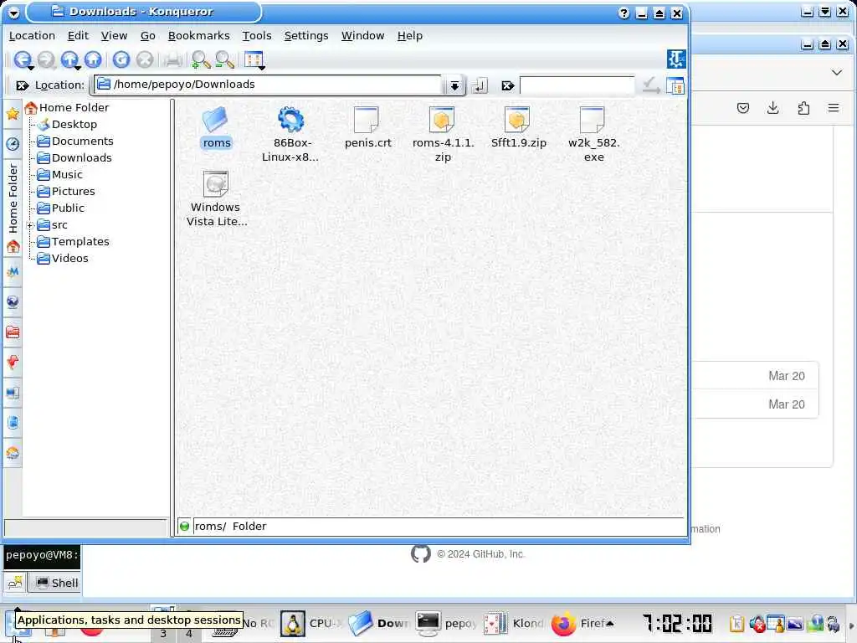Click the Pocket icon in Firefox toolbar
Viewport: 857px width, 643px height.
click(x=743, y=108)
